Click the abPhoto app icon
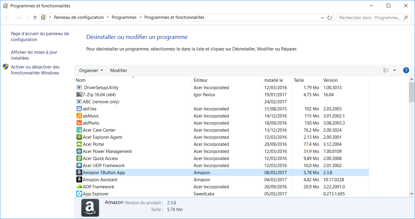Viewport: 415px width, 219px height. pyautogui.click(x=79, y=123)
